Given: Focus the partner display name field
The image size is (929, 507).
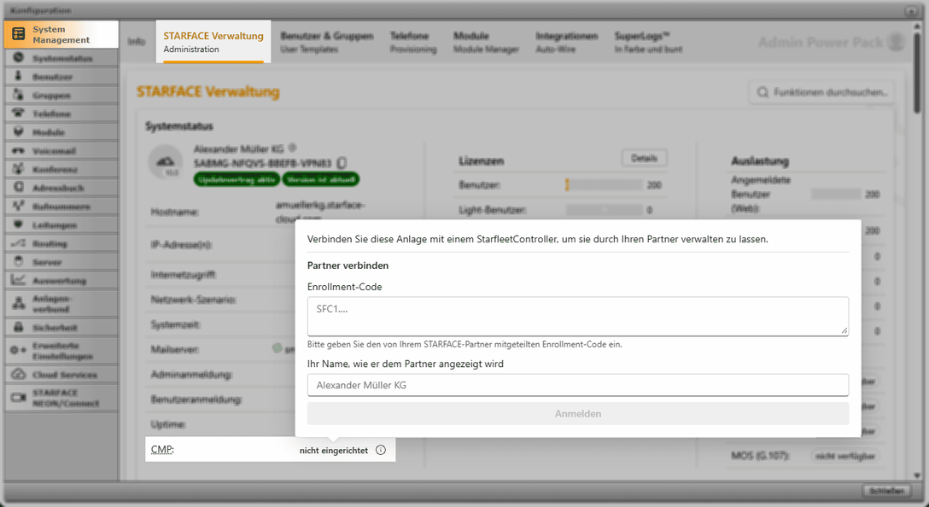Looking at the screenshot, I should pyautogui.click(x=578, y=385).
